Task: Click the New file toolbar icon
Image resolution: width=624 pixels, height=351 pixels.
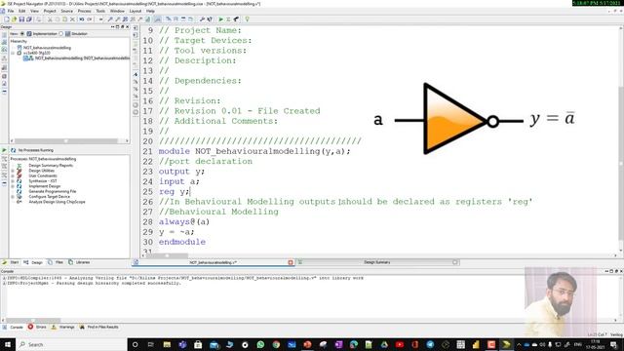Action: pos(7,19)
